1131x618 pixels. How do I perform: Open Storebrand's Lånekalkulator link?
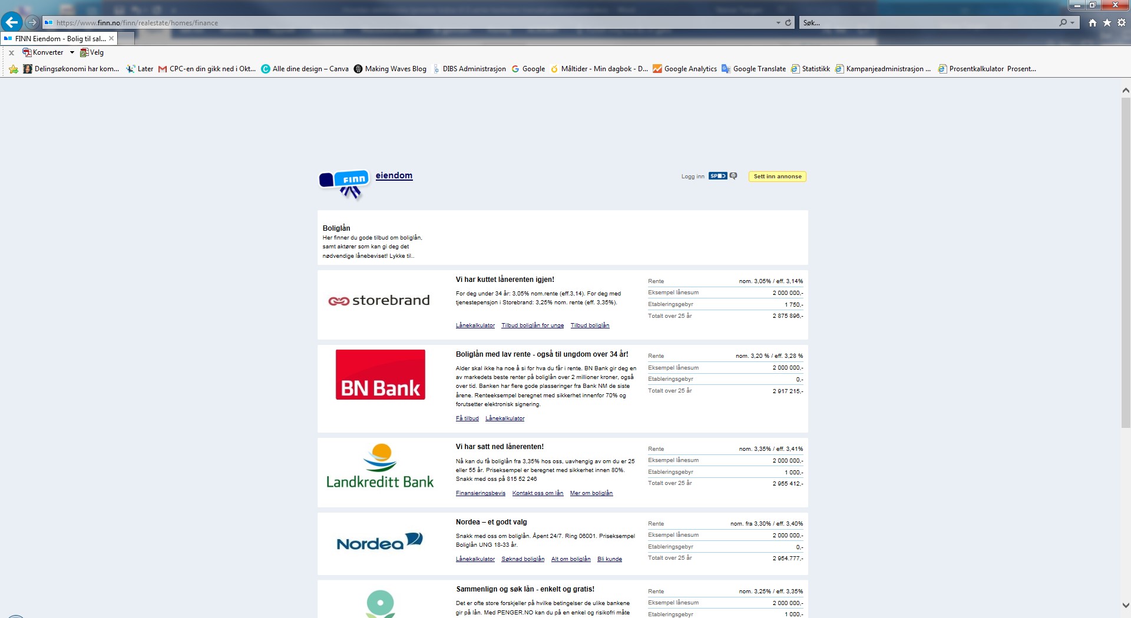(x=475, y=325)
